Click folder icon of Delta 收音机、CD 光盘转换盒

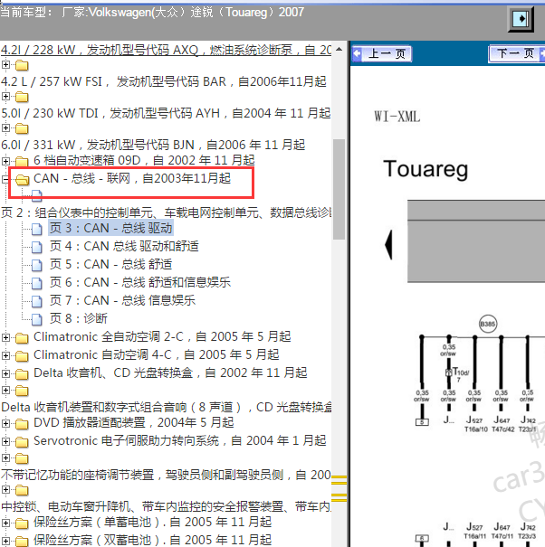[x=22, y=374]
